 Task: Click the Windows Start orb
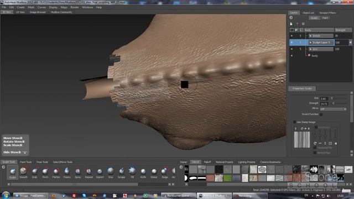(x=6, y=195)
